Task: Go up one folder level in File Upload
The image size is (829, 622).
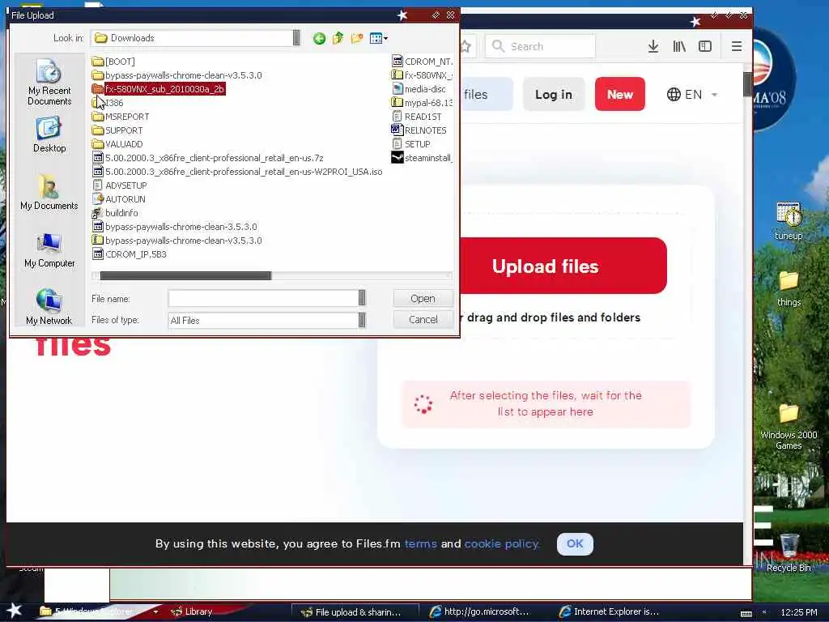Action: [338, 38]
